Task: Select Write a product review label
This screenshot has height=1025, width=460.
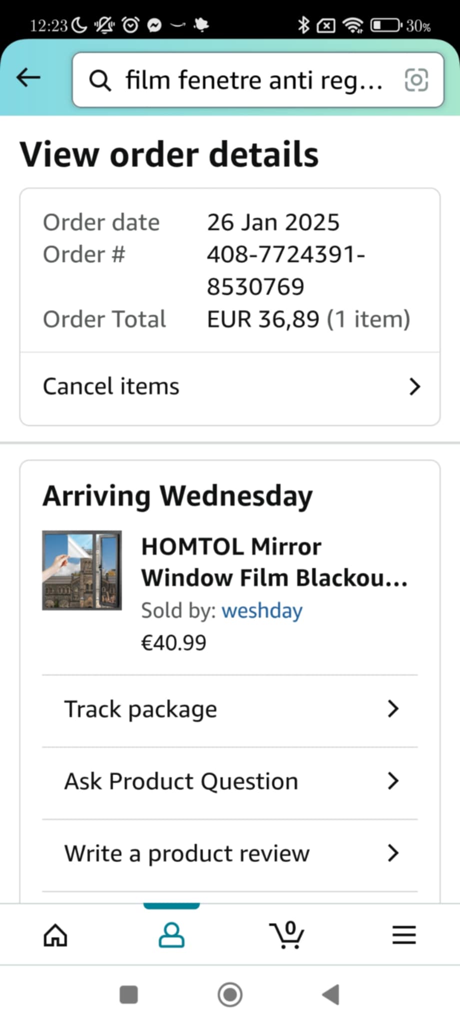Action: 187,853
